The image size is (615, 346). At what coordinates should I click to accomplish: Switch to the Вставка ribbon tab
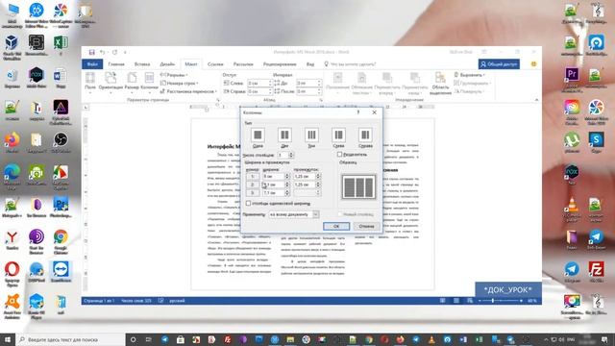point(142,64)
